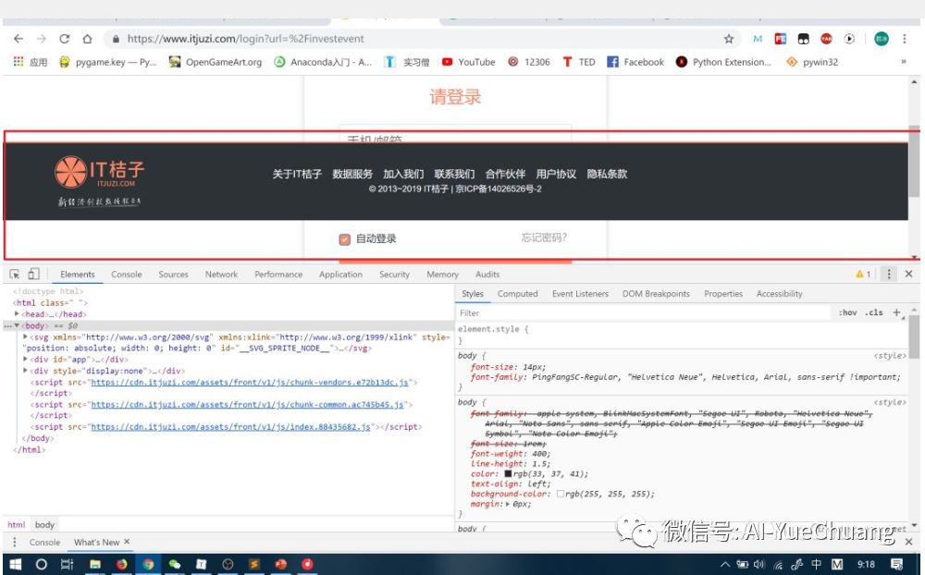Switch to the Network tab
Image resolution: width=925 pixels, height=575 pixels.
[x=221, y=275]
